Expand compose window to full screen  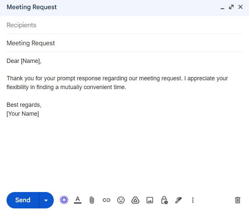(231, 7)
